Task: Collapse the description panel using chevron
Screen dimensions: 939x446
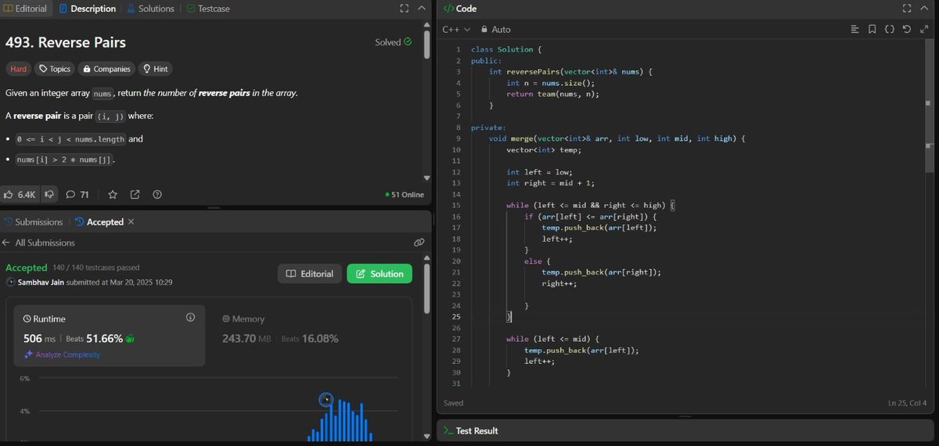Action: 421,9
